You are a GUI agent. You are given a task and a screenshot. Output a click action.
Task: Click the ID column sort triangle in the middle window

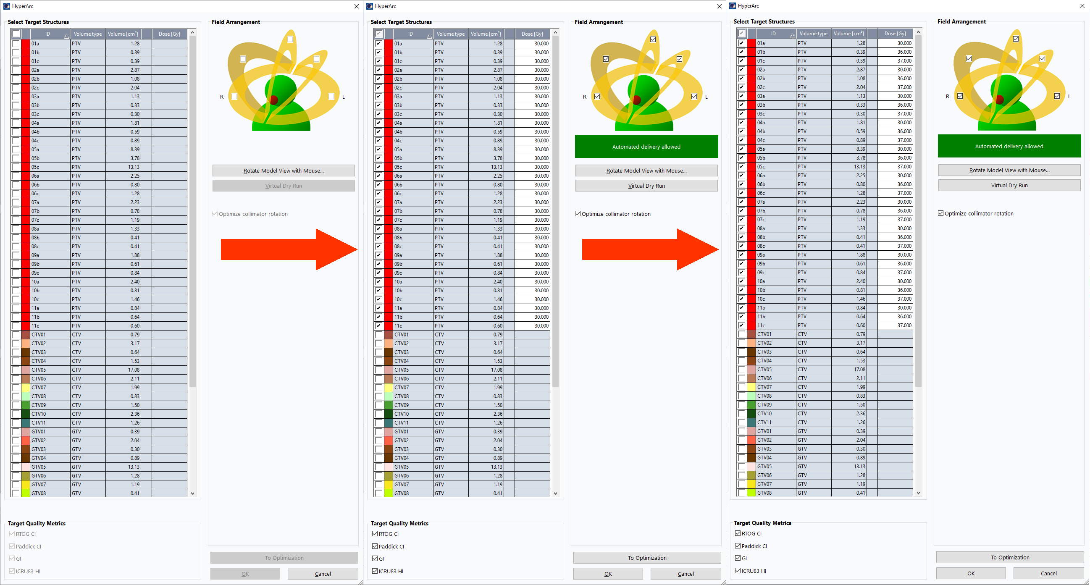[429, 37]
